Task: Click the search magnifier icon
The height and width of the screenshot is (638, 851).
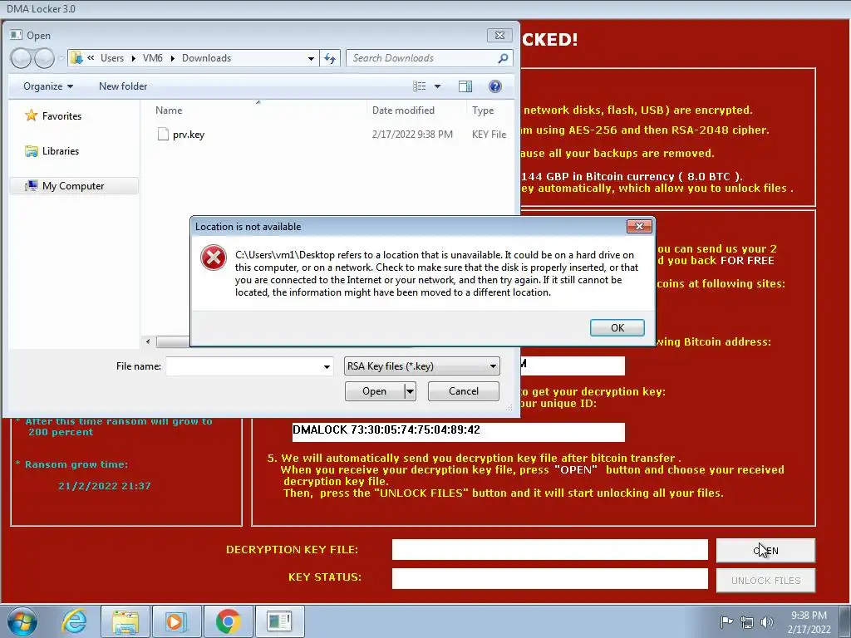Action: tap(503, 58)
